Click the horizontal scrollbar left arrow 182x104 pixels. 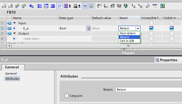(9, 46)
